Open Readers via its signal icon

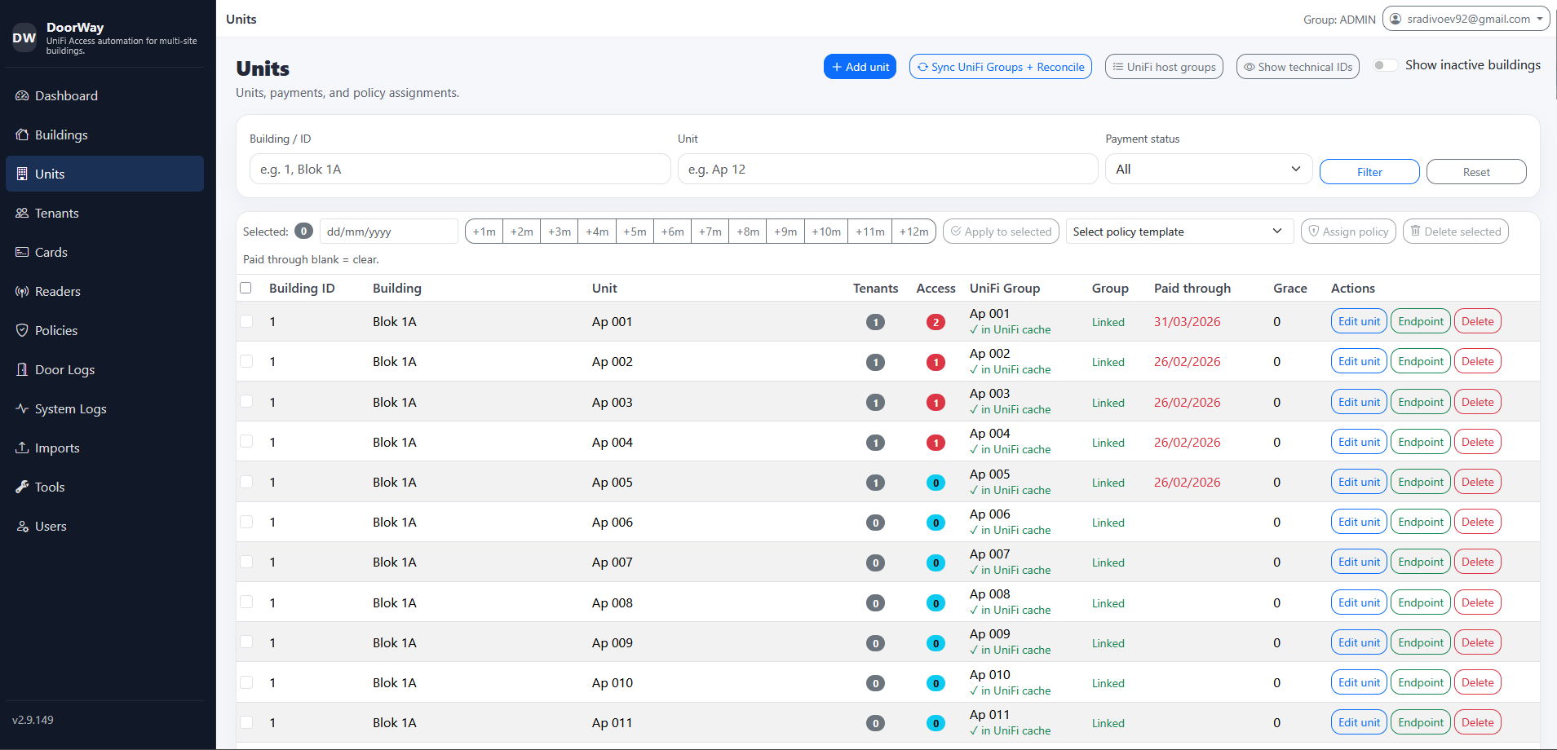tap(22, 292)
